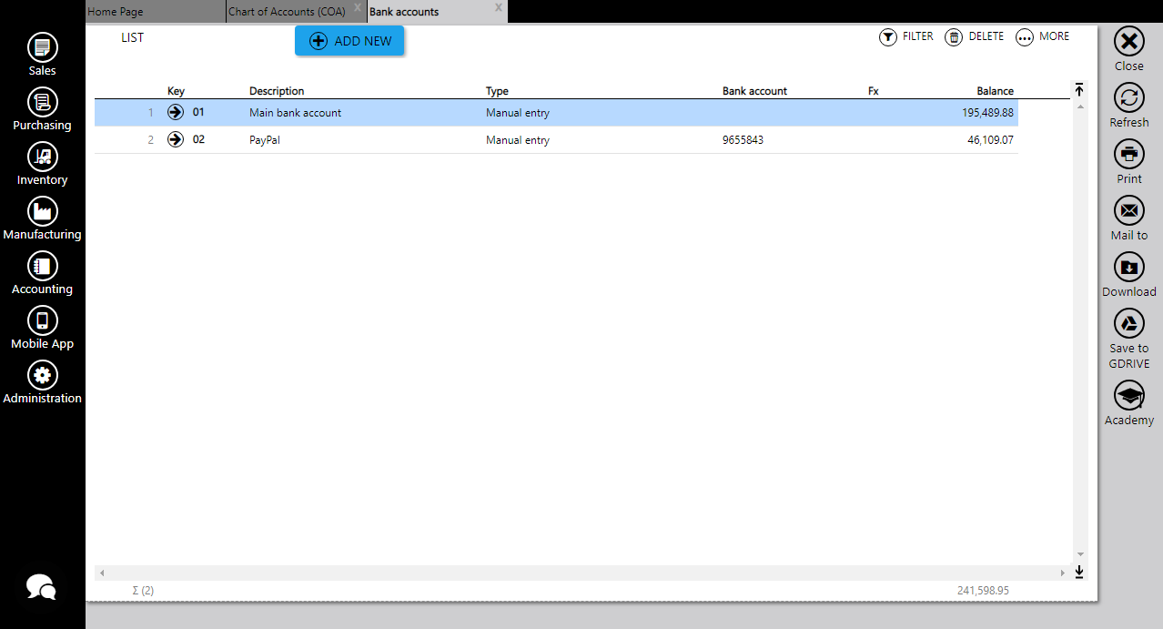
Task: Print the bank accounts list
Action: [1129, 155]
